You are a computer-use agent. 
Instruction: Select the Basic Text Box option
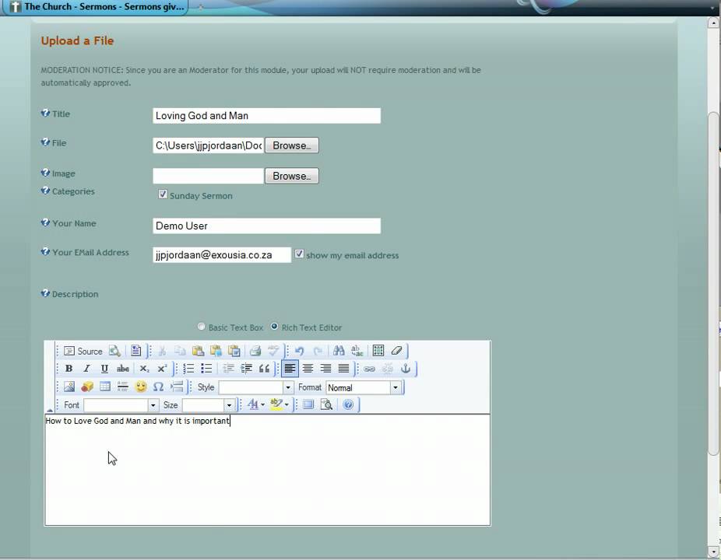(201, 327)
